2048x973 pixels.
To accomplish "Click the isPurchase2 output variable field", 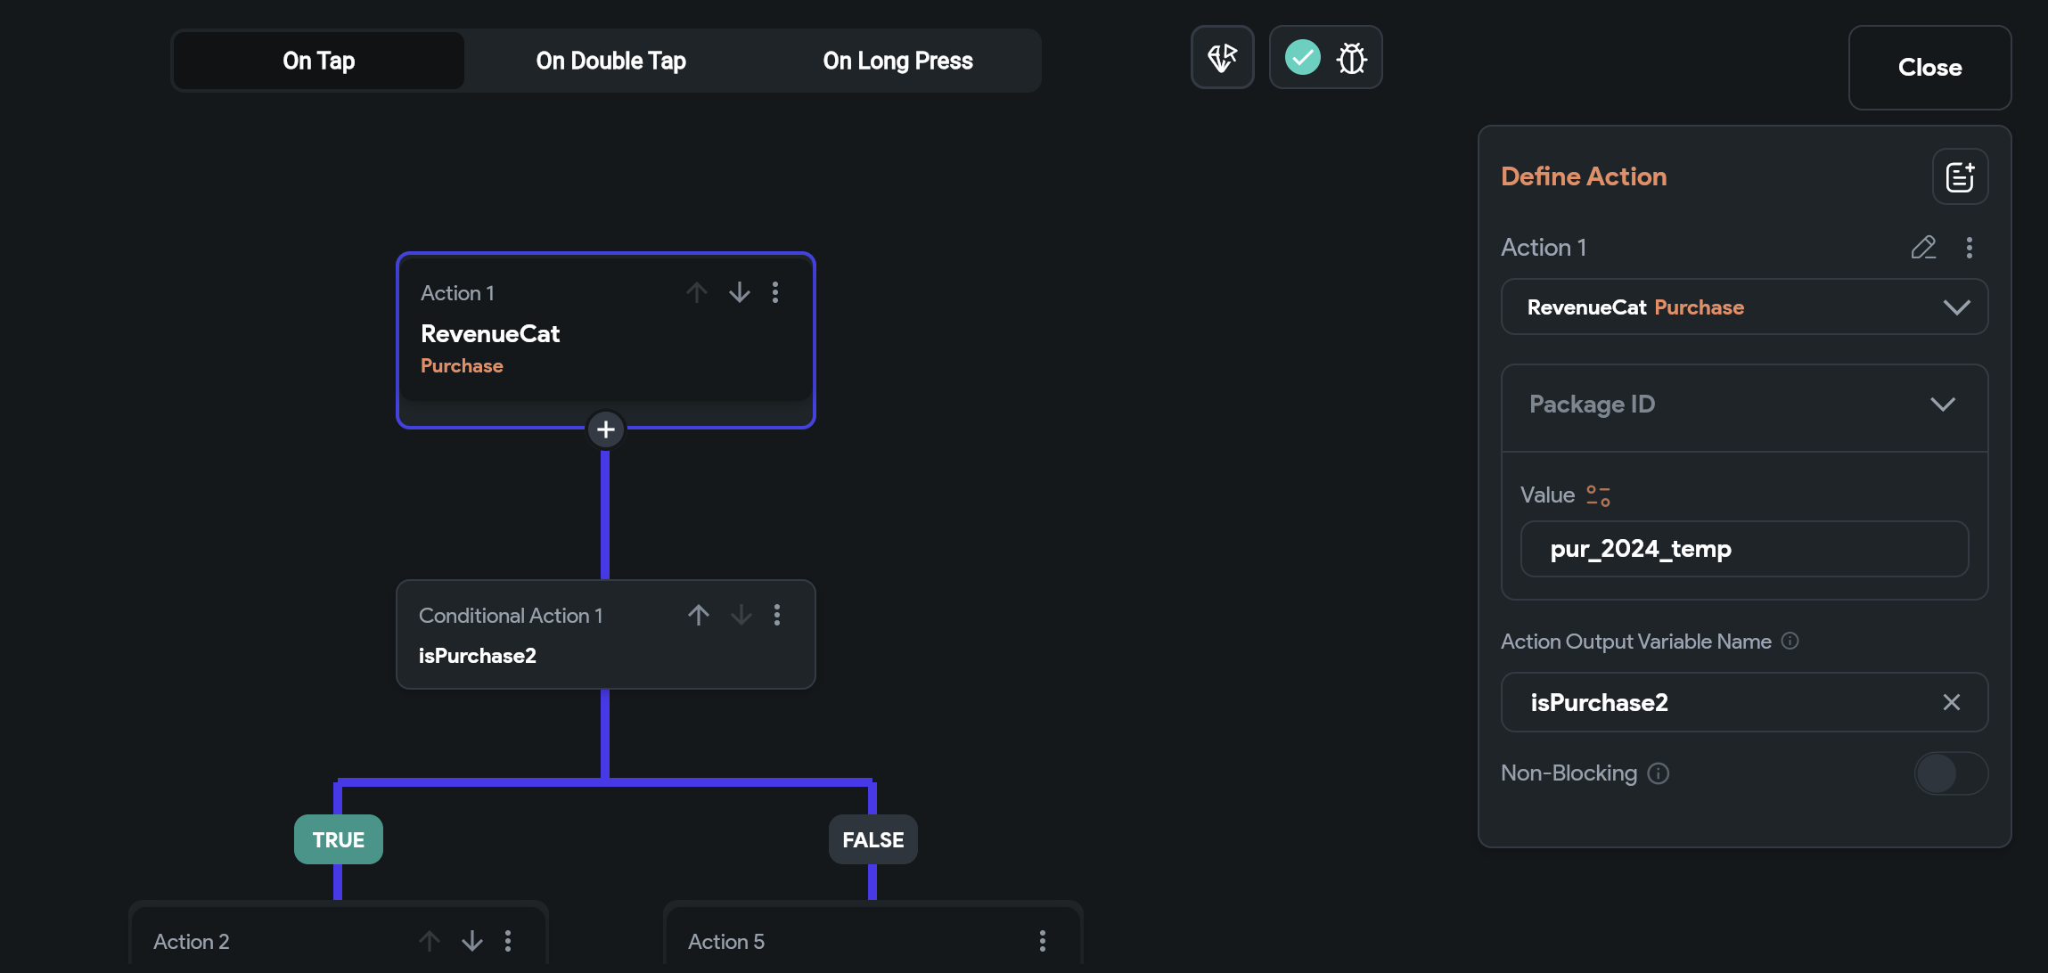I will pyautogui.click(x=1744, y=702).
